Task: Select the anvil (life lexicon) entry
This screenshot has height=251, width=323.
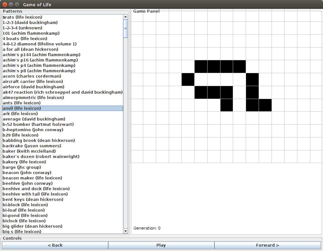Action: (22, 108)
